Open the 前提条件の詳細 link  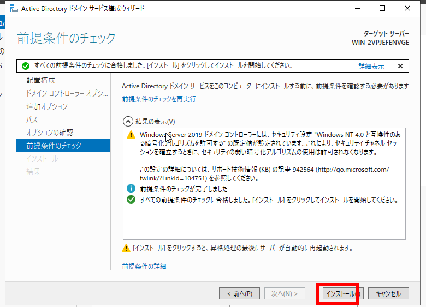coord(144,266)
